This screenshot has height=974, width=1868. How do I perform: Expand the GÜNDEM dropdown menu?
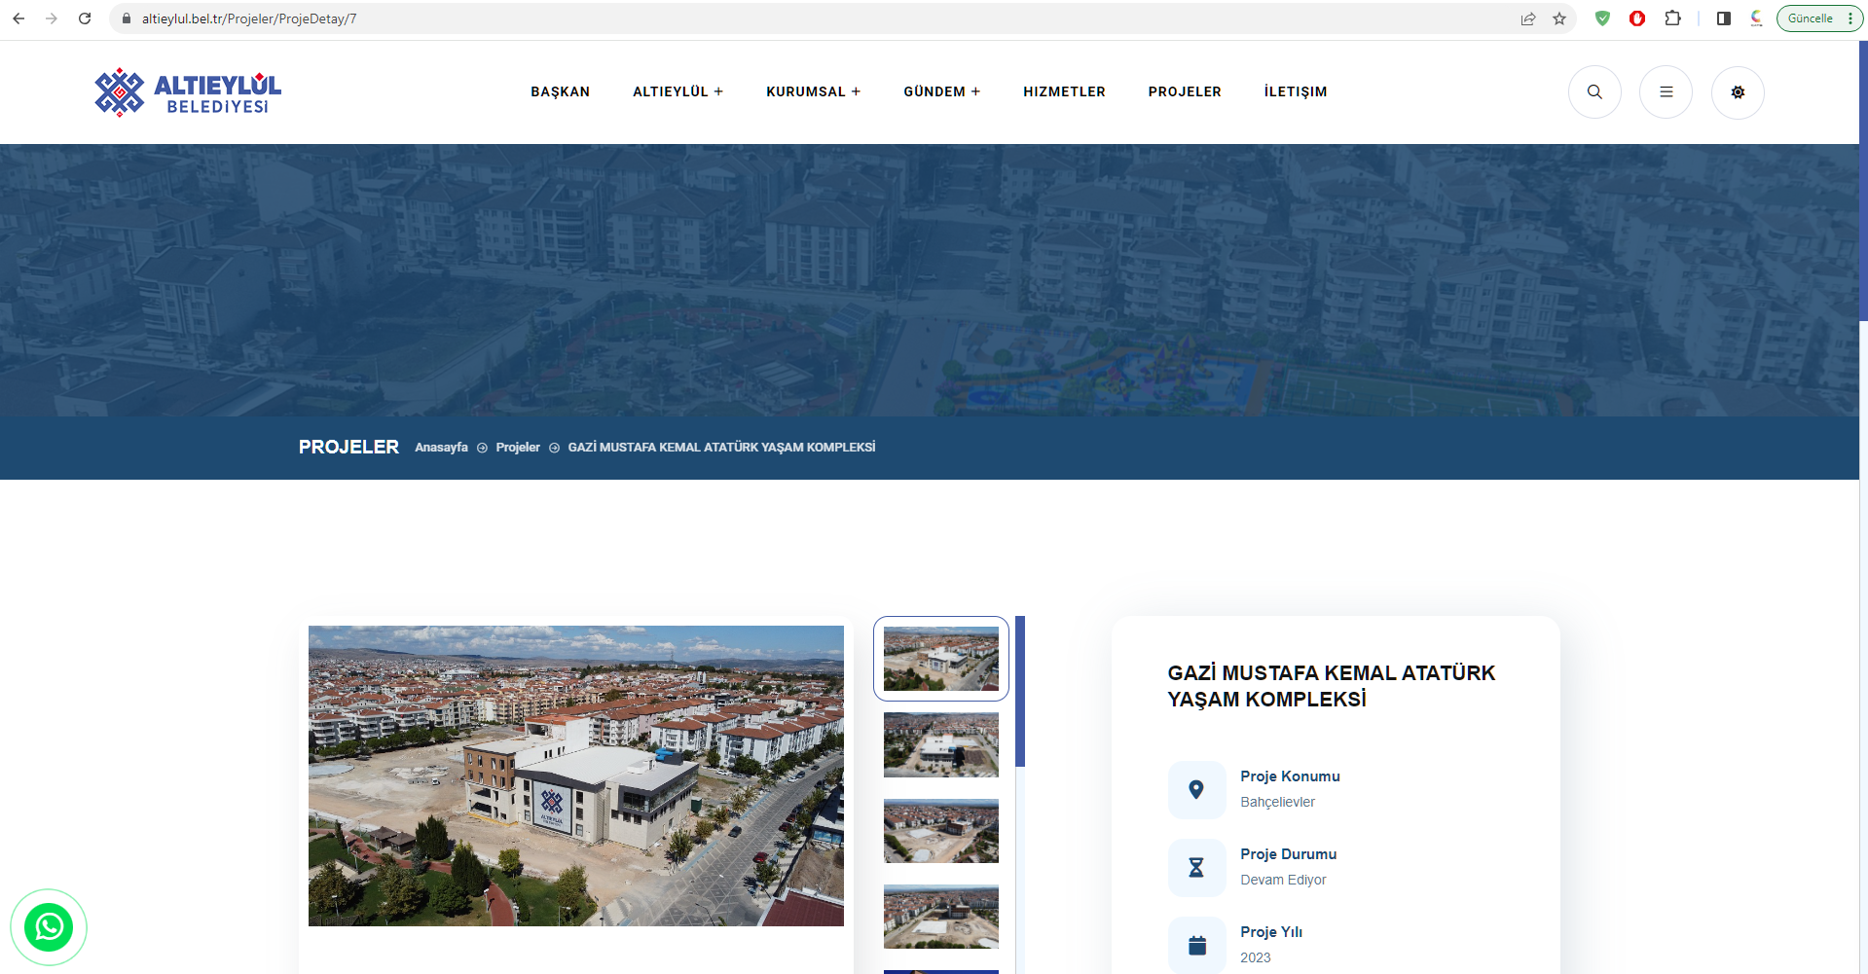point(941,91)
